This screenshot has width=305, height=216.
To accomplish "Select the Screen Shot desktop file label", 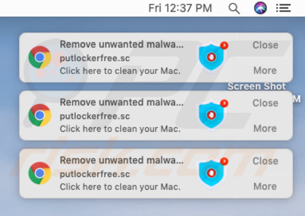I will click(257, 86).
